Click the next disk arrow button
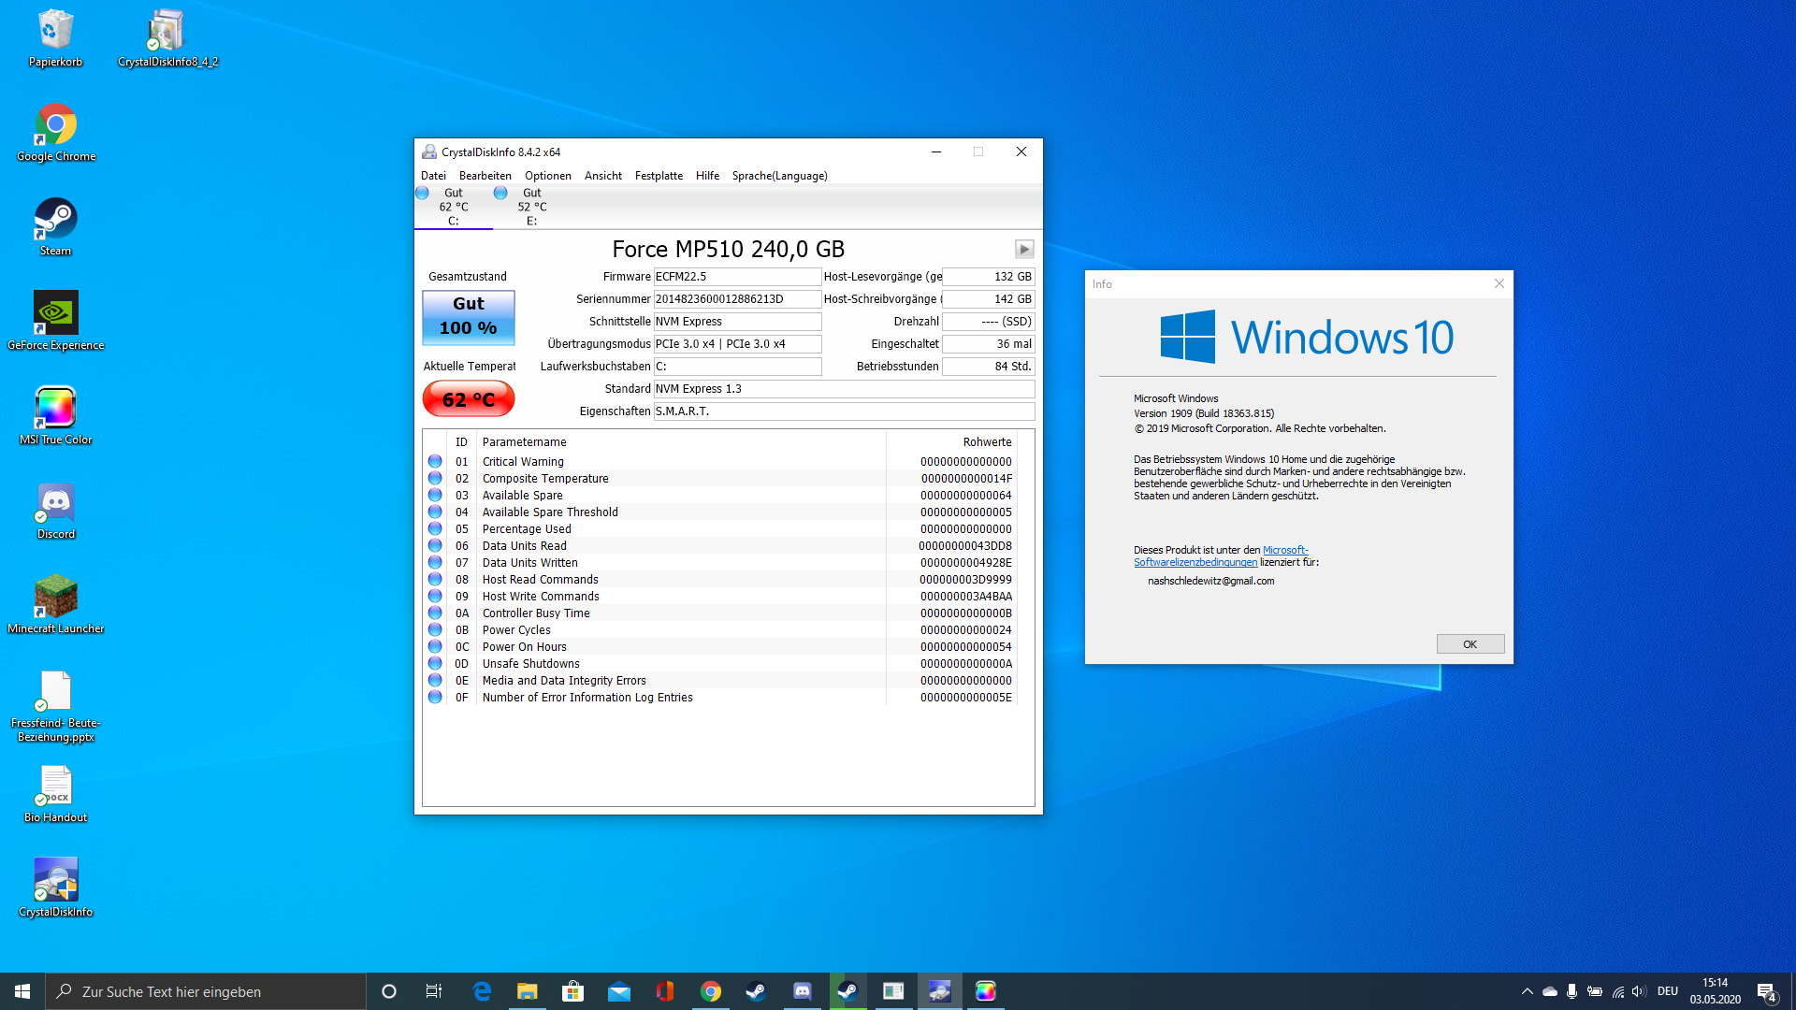 click(1024, 249)
